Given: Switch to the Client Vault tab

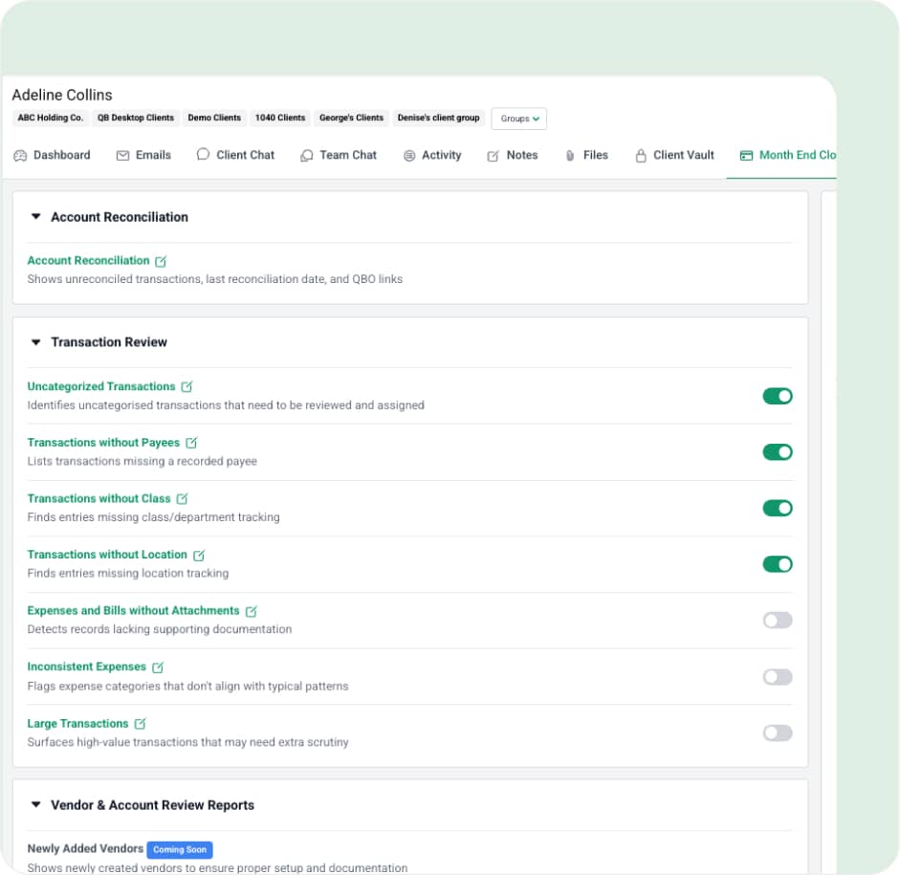Looking at the screenshot, I should [674, 155].
